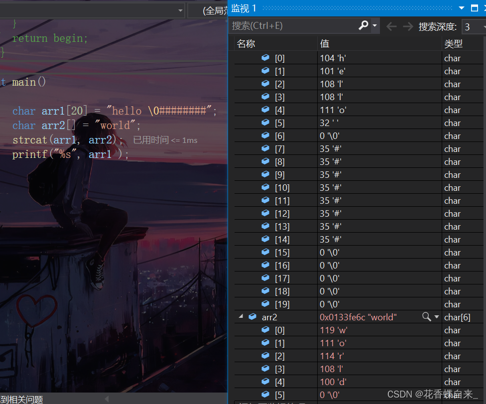Select the arr2 variable row
This screenshot has height=404, width=486.
tap(359, 317)
